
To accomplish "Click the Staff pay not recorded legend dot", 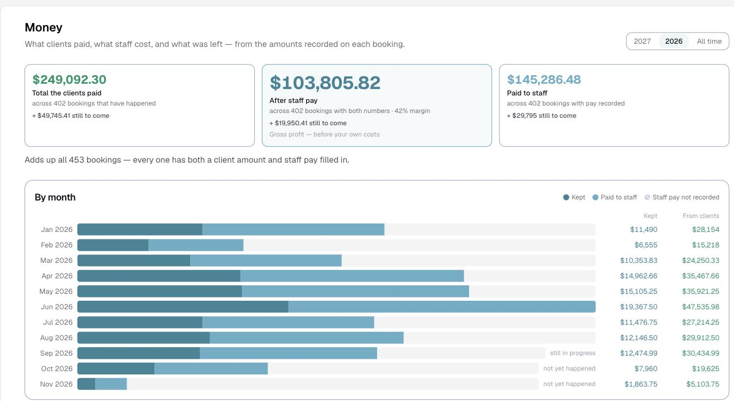I will (x=647, y=197).
